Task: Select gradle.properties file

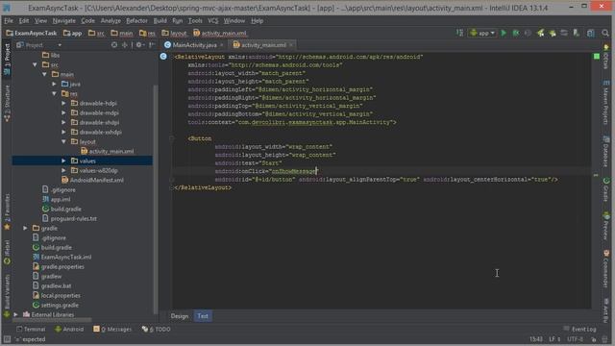Action: click(59, 267)
